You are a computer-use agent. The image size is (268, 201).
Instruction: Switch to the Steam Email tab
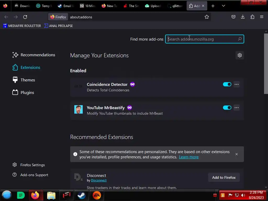click(x=66, y=6)
